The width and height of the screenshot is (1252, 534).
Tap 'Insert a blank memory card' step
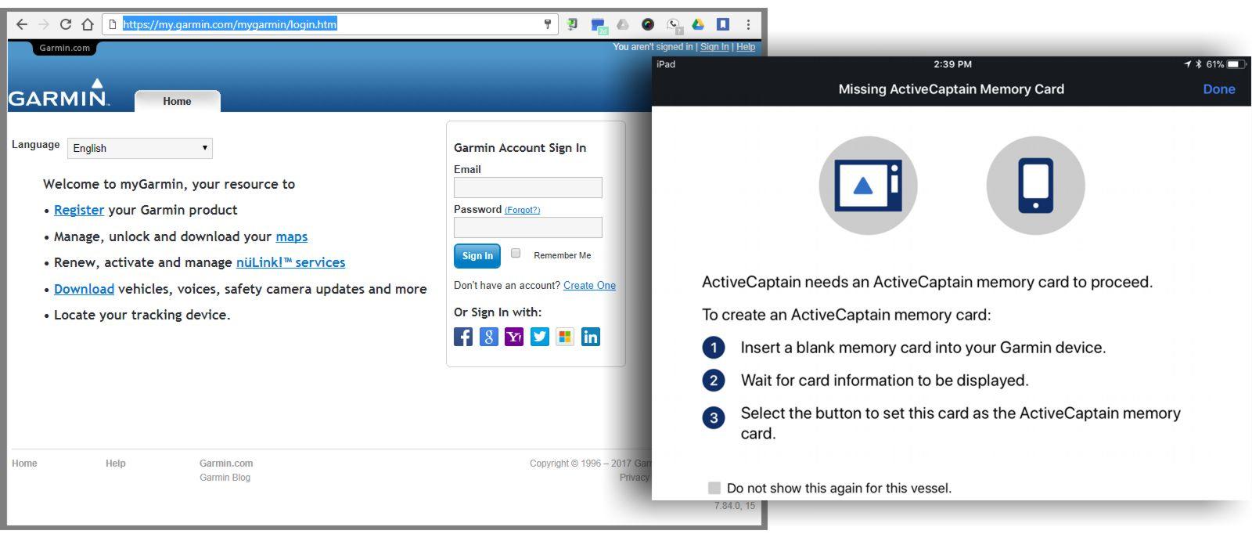[x=923, y=348]
